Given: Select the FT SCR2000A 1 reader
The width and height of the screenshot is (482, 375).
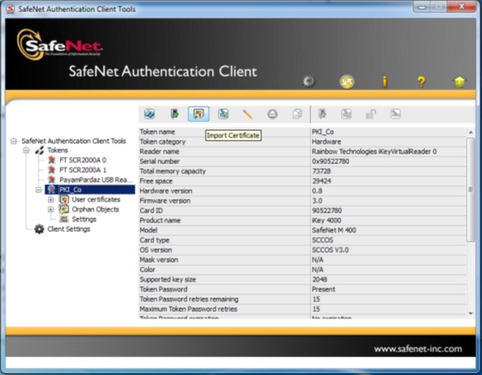Looking at the screenshot, I should [x=82, y=170].
